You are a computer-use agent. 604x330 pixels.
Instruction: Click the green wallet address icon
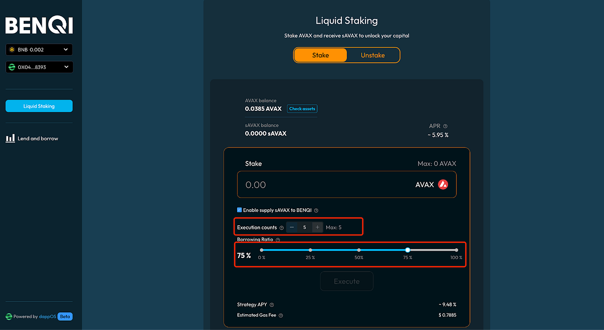point(11,67)
